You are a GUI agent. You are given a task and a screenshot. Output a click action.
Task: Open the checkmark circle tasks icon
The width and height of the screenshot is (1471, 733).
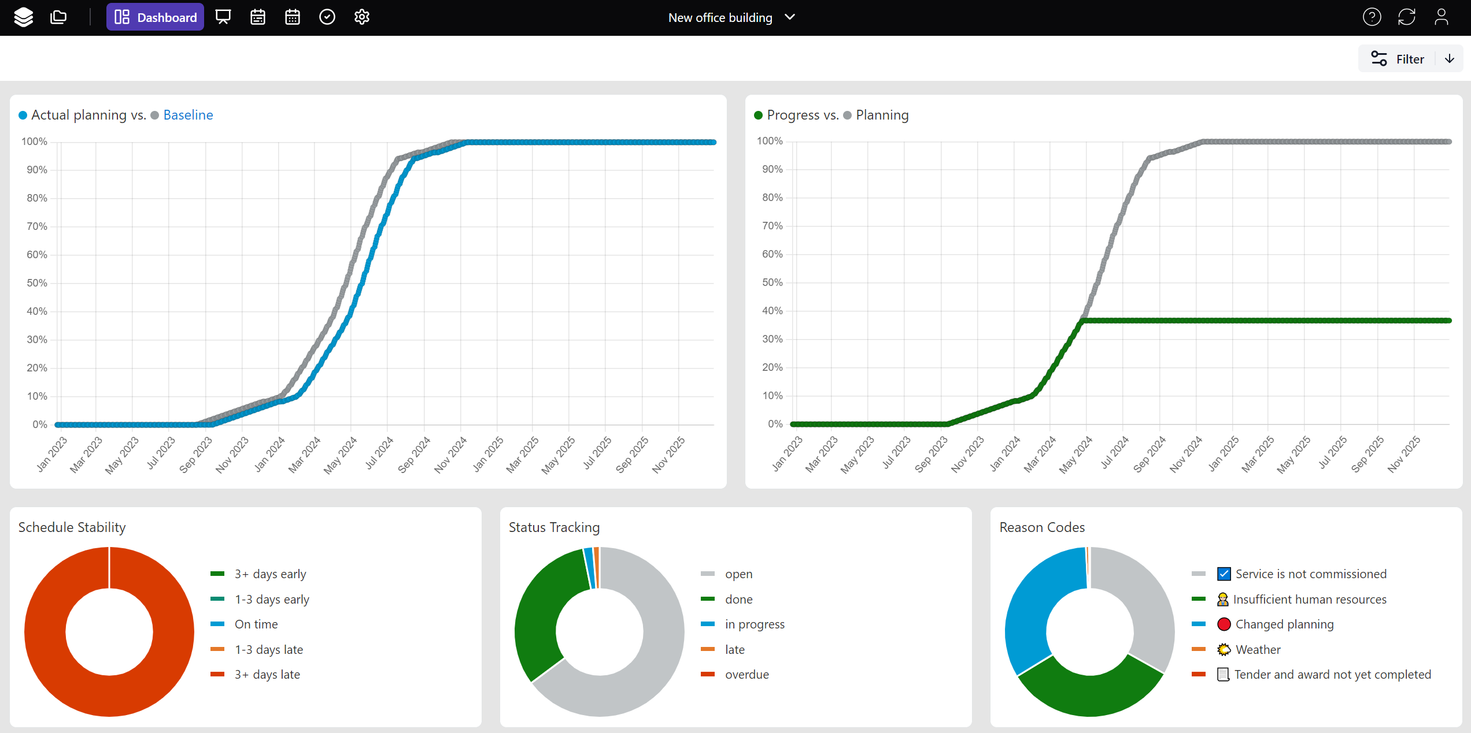pos(327,17)
